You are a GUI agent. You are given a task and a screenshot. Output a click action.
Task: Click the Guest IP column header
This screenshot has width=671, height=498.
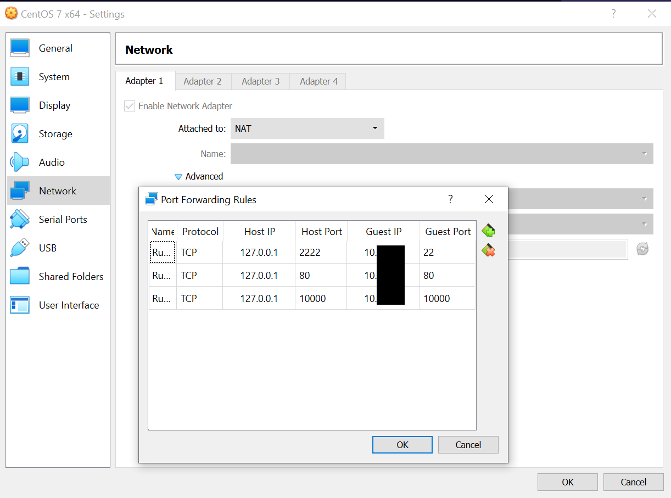tap(383, 232)
